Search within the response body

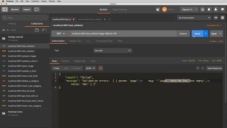(203, 68)
